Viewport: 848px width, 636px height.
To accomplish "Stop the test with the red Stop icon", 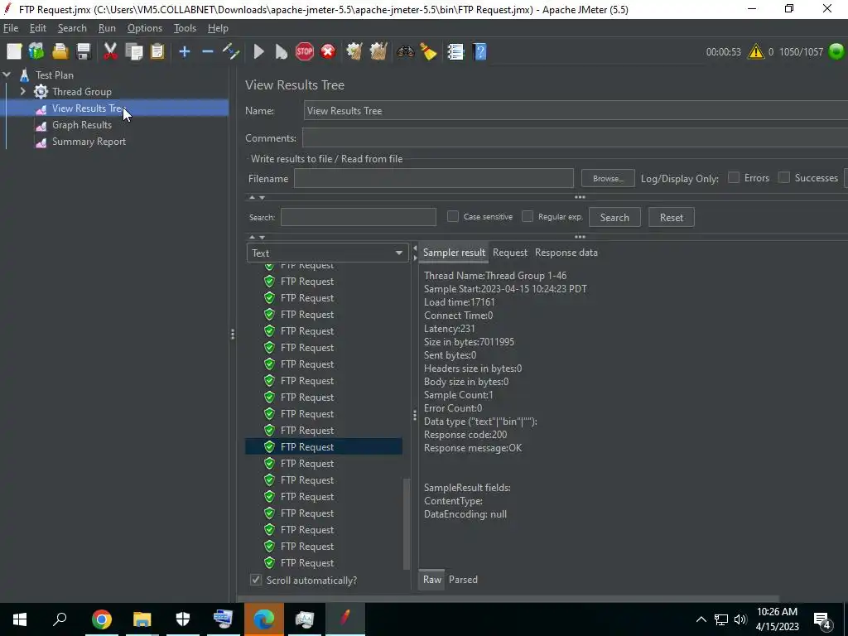I will (x=305, y=52).
